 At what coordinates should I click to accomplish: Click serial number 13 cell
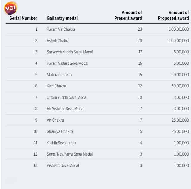coord(35,165)
